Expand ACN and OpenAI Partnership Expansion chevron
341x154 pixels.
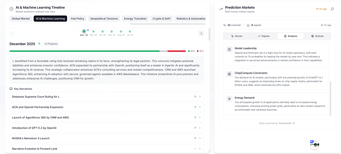click(200, 107)
